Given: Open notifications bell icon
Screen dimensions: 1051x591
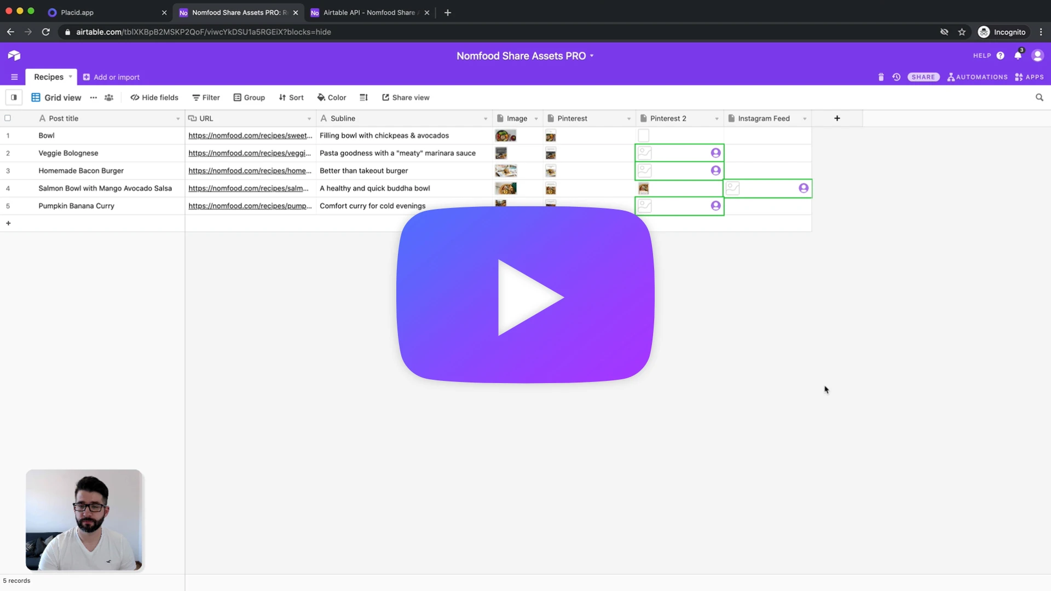Looking at the screenshot, I should click(x=1018, y=55).
